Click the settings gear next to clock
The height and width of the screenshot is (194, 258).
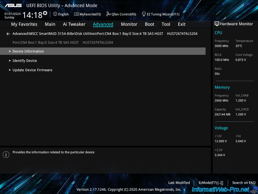coord(45,13)
